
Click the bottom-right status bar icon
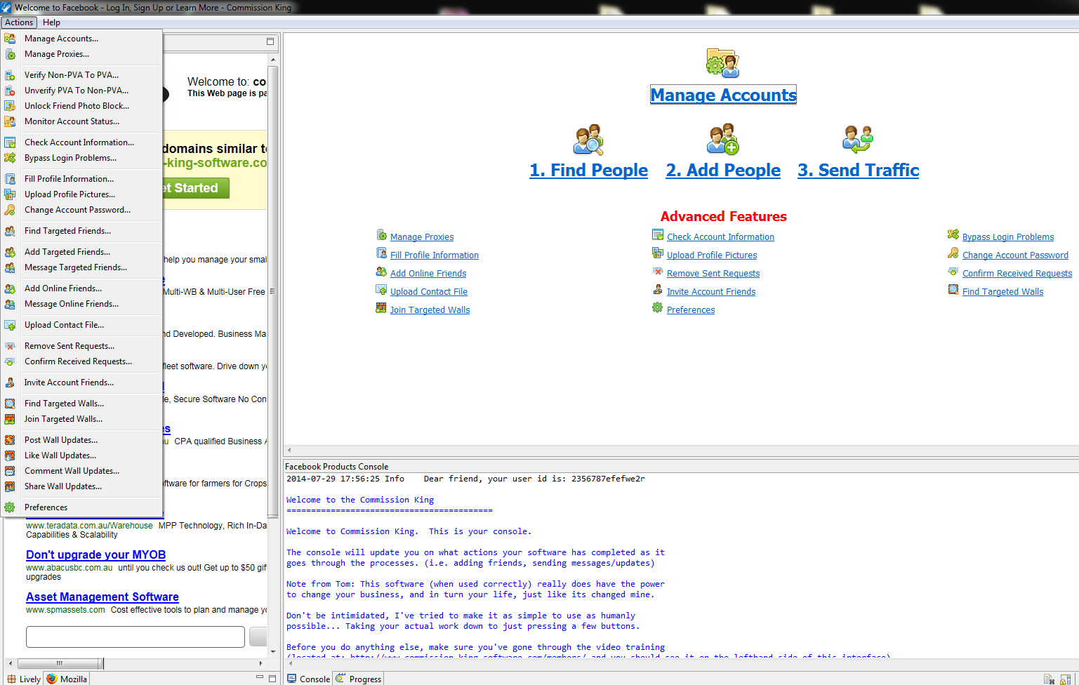1066,679
